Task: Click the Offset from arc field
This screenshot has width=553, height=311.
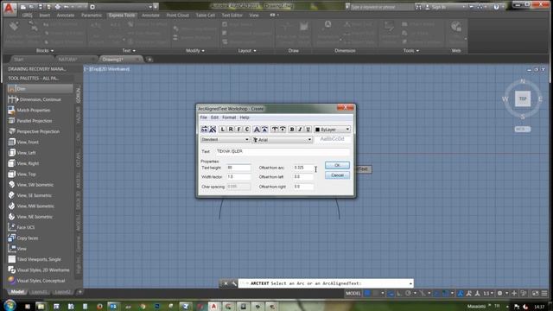Action: click(303, 168)
